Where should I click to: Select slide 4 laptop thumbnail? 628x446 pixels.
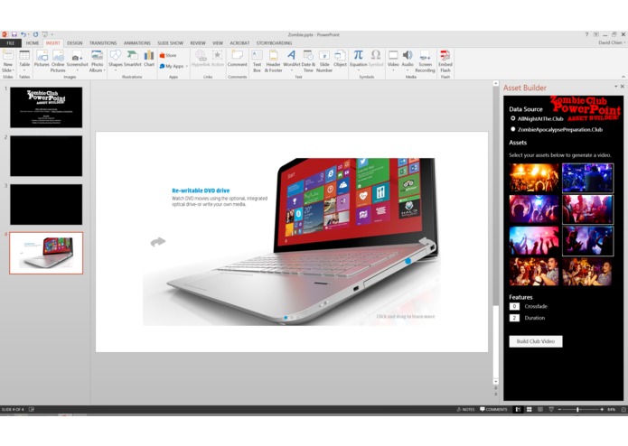coord(46,253)
